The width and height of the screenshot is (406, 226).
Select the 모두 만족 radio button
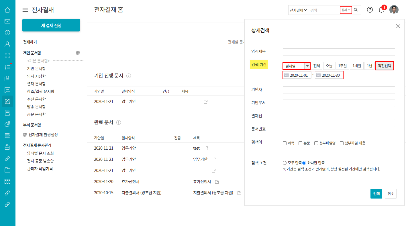pyautogui.click(x=285, y=163)
